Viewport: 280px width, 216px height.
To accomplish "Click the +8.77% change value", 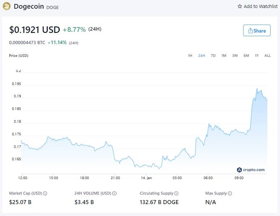I will [x=74, y=29].
